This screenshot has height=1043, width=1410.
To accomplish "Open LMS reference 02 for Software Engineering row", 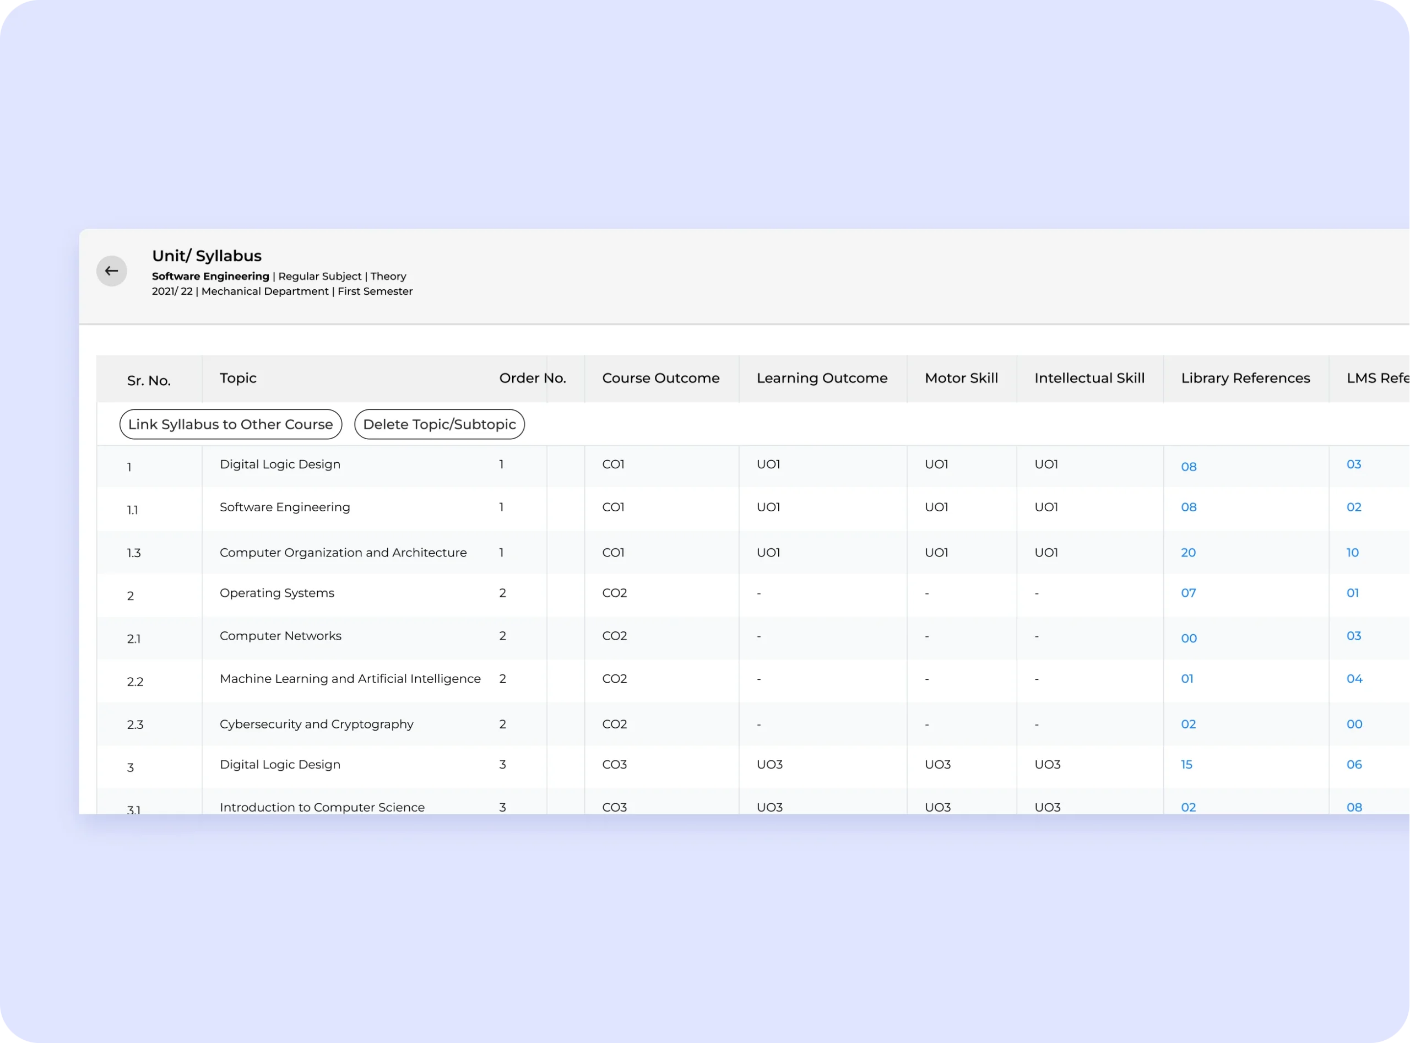I will tap(1353, 507).
